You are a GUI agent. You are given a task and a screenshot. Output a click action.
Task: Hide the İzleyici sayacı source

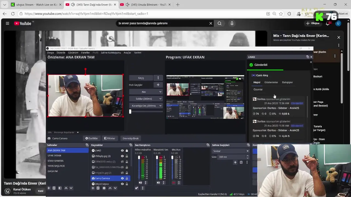coord(122,184)
